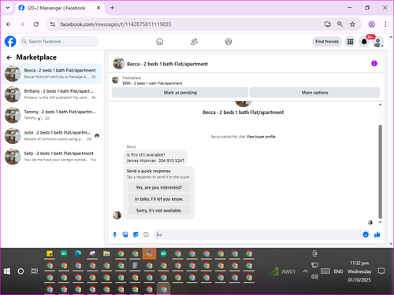The width and height of the screenshot is (394, 295).
Task: Open the Becca conversation in the Marketplace list
Action: click(x=52, y=74)
